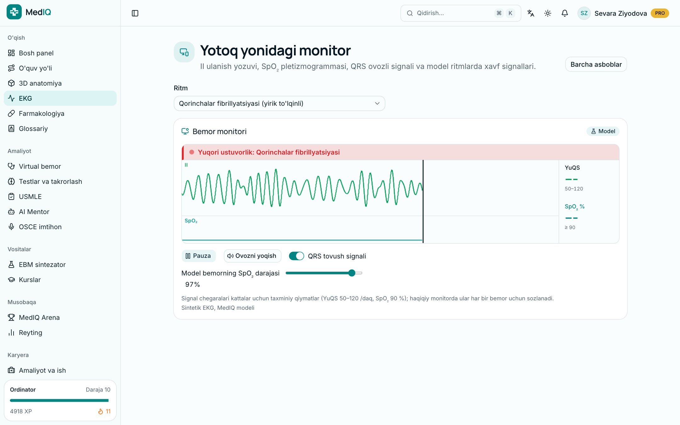Screen dimensions: 680x425
Task: Click the Glossariy book icon
Action: (x=11, y=128)
